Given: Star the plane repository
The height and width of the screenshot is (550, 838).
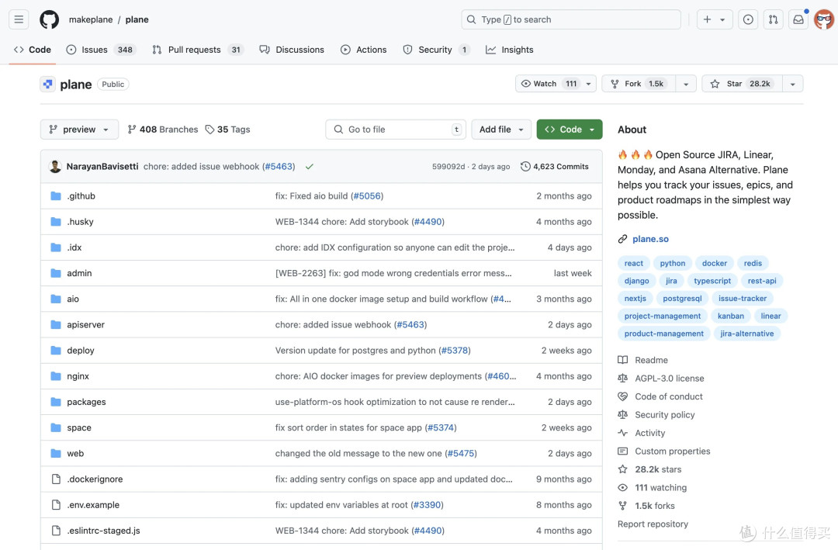Looking at the screenshot, I should tap(742, 84).
